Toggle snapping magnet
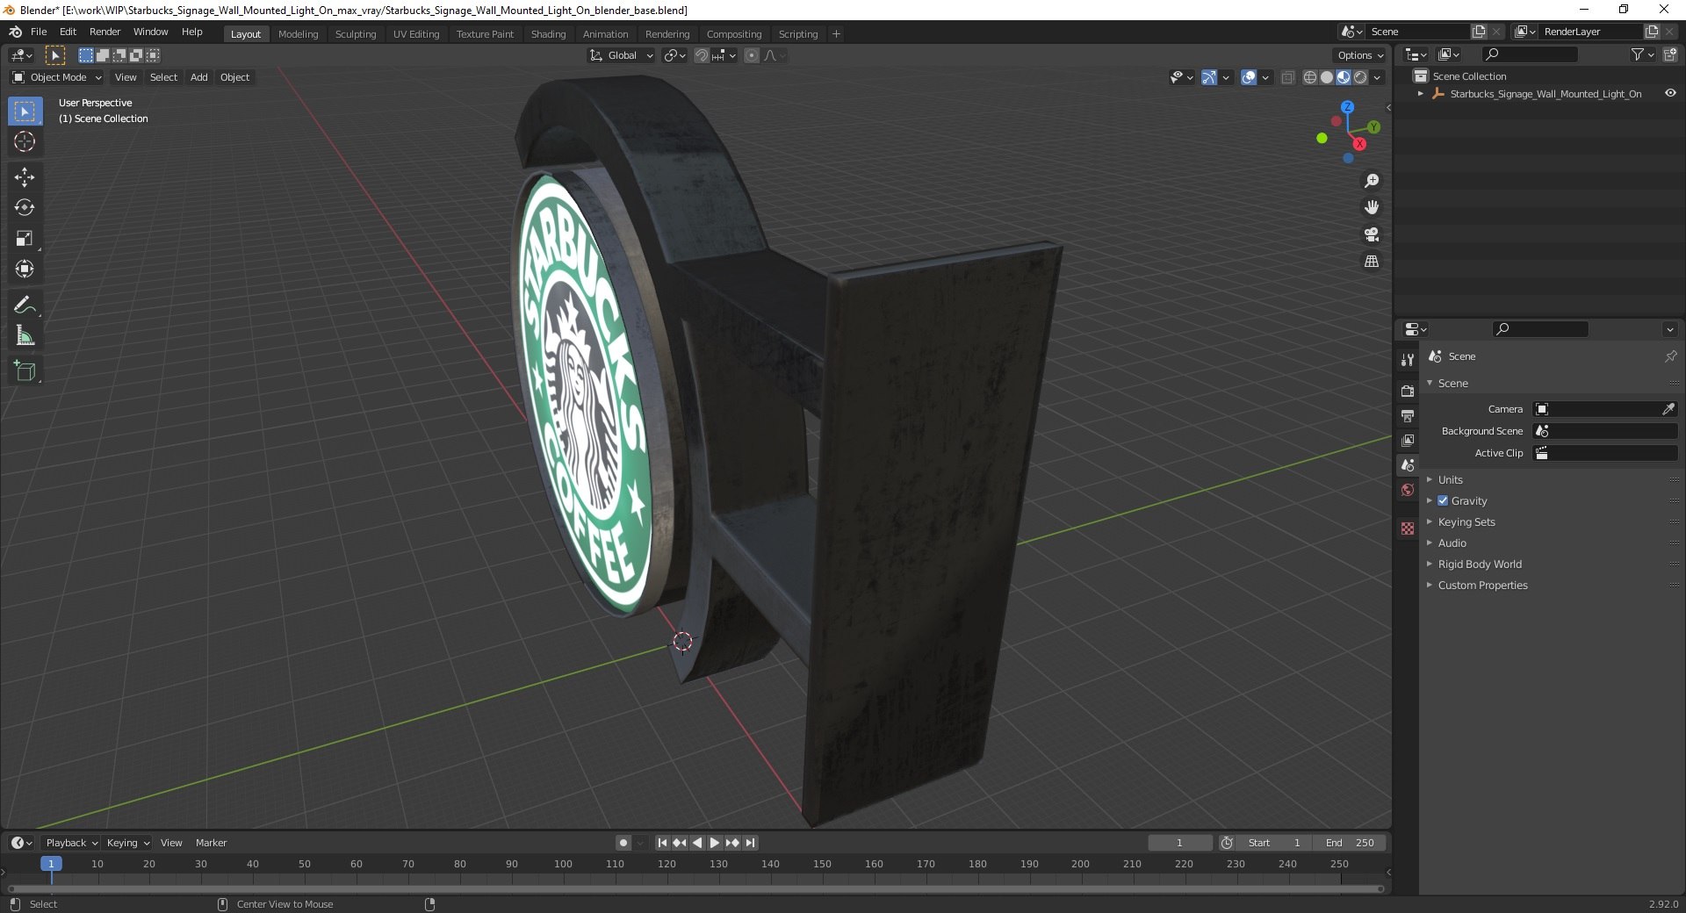The image size is (1686, 913). click(702, 55)
